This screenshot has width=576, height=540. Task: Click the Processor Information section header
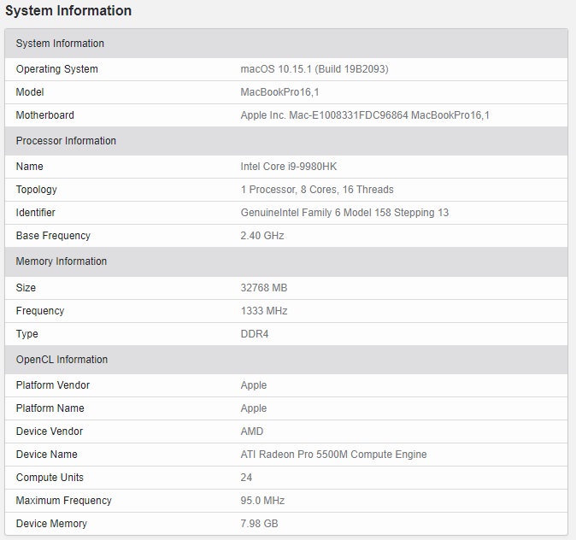(x=66, y=141)
